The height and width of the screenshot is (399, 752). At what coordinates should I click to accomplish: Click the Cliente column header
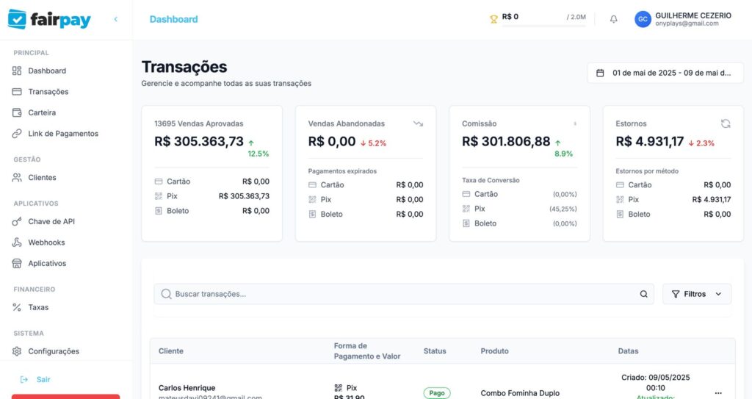170,351
